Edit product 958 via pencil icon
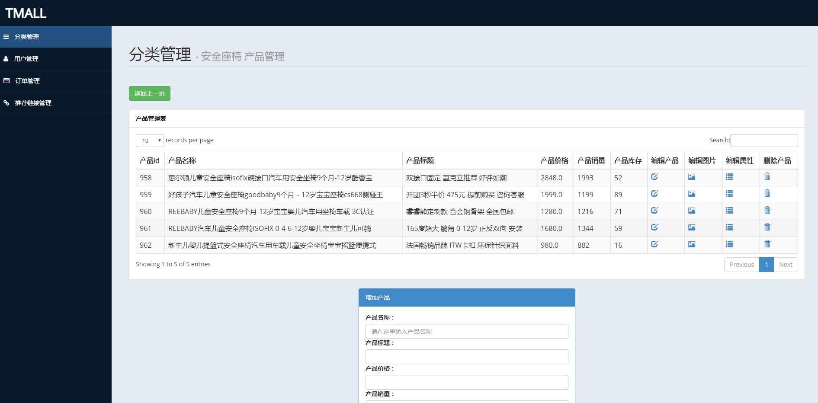 pos(654,176)
